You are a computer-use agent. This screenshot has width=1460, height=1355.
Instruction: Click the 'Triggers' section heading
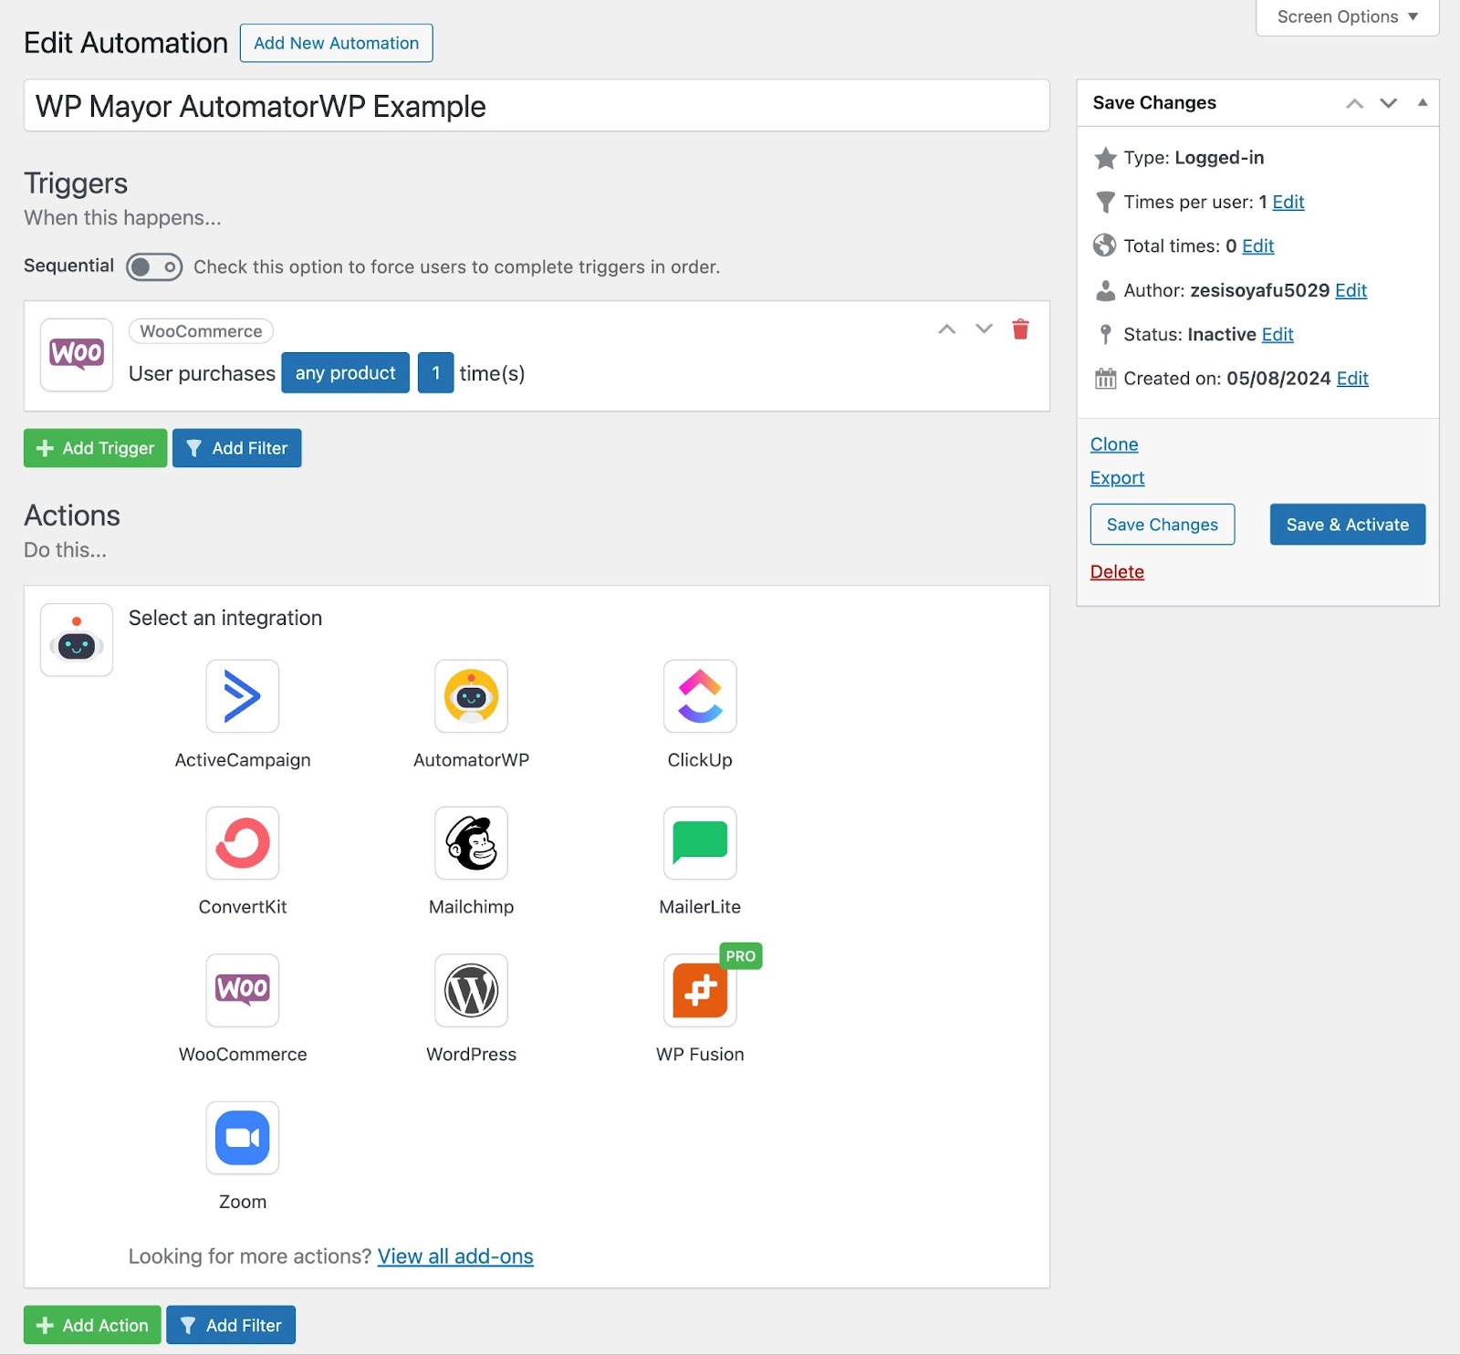pyautogui.click(x=76, y=183)
